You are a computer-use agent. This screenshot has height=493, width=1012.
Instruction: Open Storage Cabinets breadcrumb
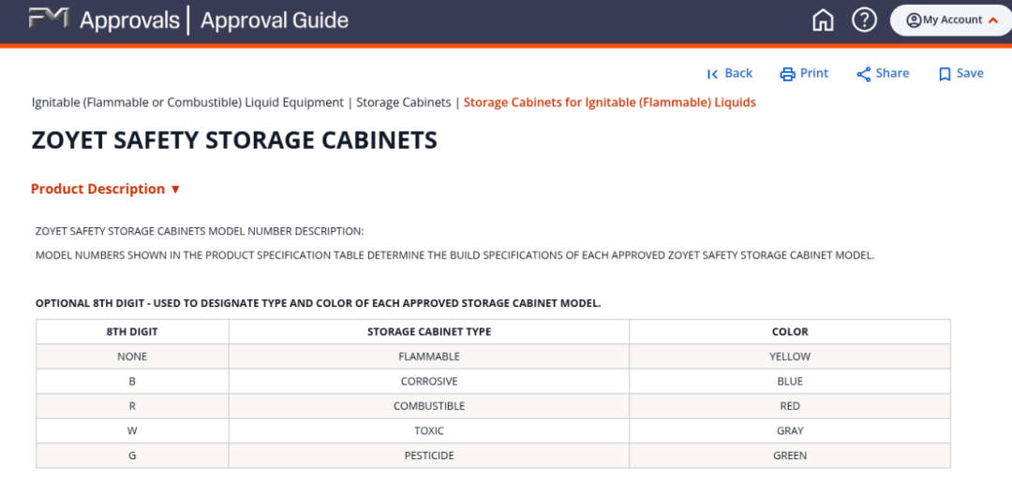pos(403,103)
